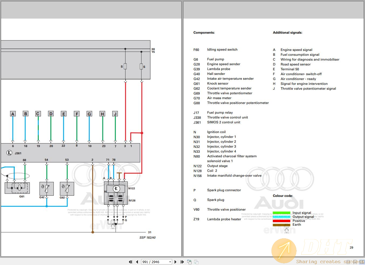Click signal box E in the diagram
The width and height of the screenshot is (365, 265).
tap(64, 114)
